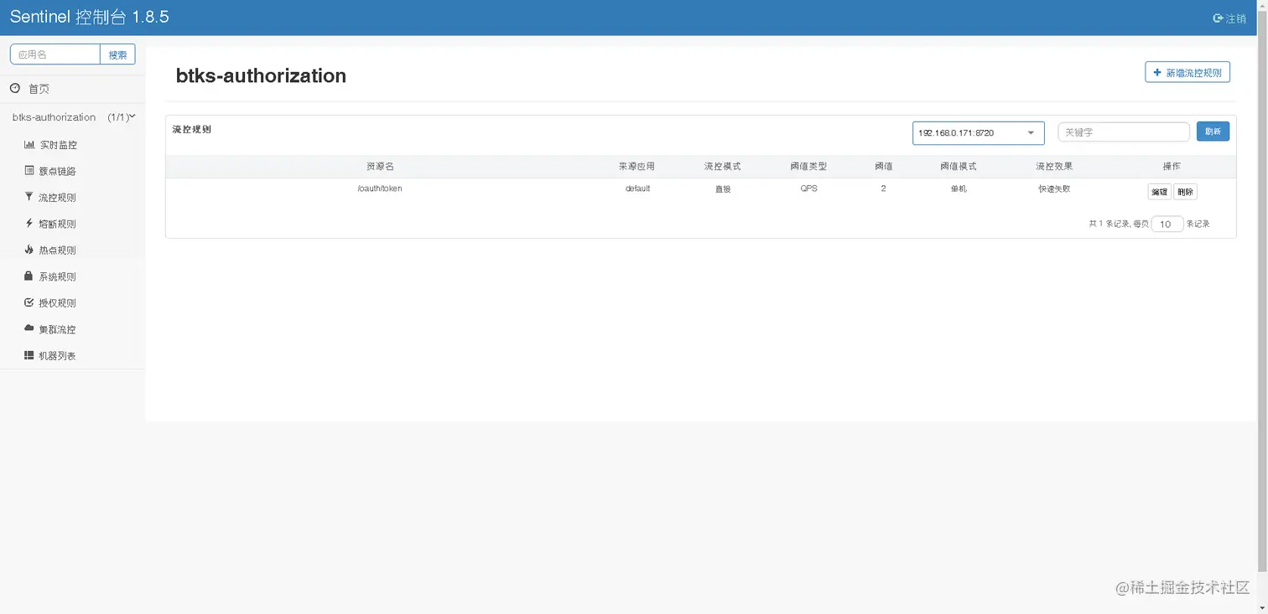
Task: Click the lock icon for 系统规则
Action: point(29,276)
